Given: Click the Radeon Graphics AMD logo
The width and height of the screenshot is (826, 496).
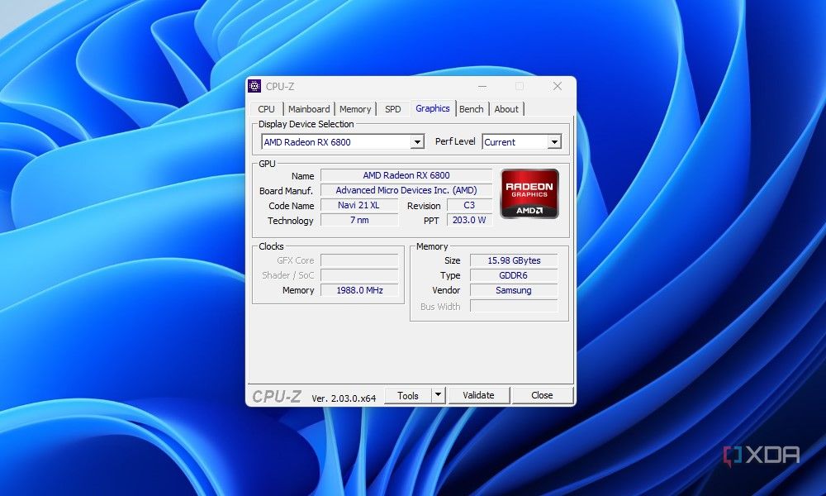Looking at the screenshot, I should click(529, 194).
